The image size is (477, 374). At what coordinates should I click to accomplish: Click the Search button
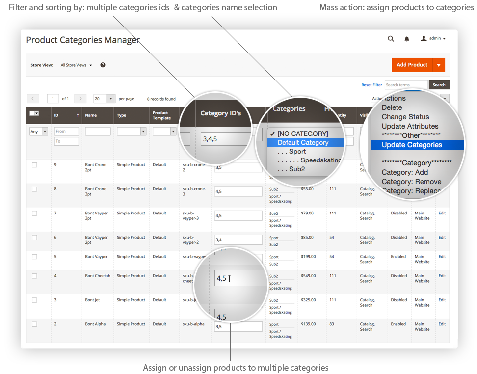pyautogui.click(x=439, y=85)
